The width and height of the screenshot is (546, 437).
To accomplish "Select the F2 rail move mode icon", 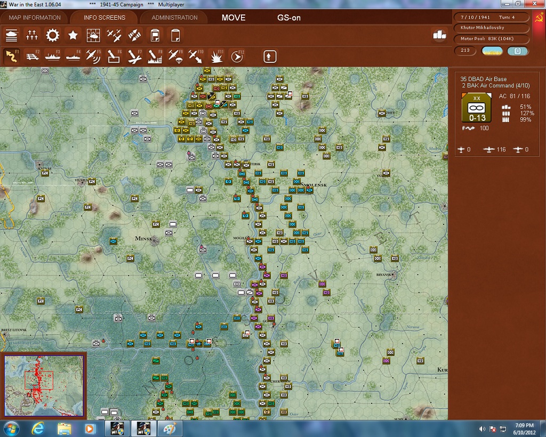I will pos(33,56).
